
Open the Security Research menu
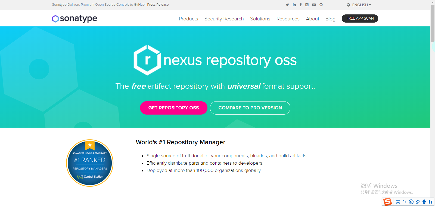(224, 19)
